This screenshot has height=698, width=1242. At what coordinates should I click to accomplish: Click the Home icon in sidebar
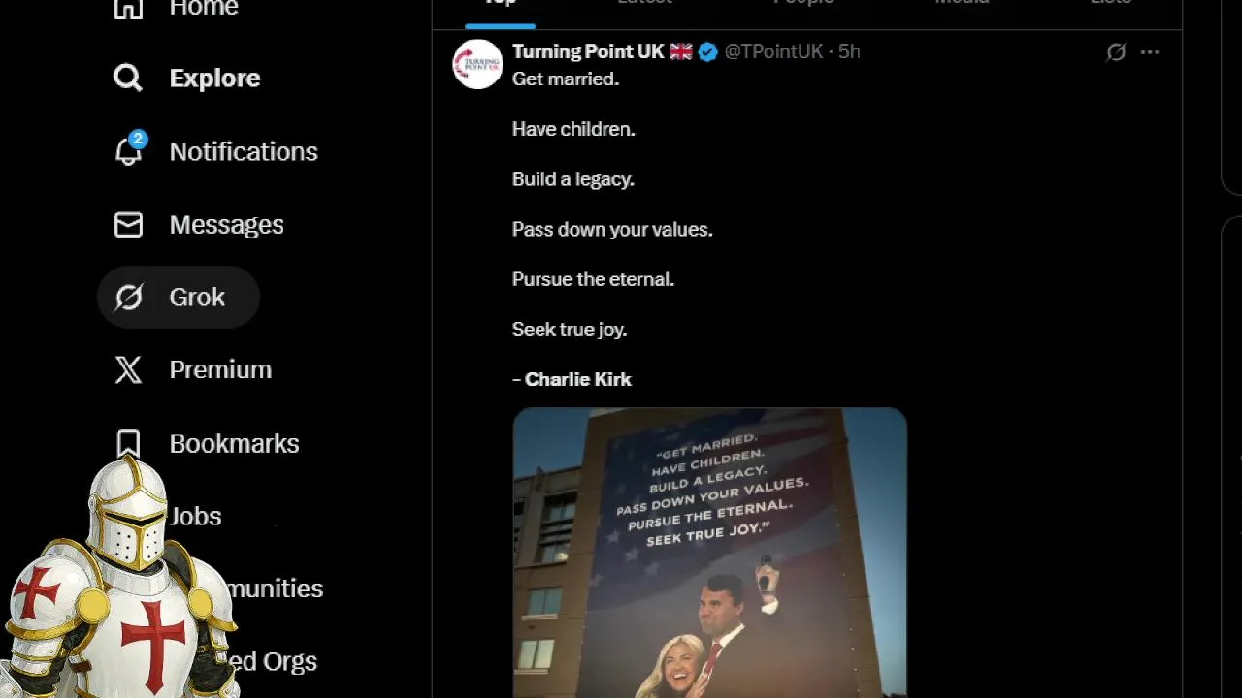[x=128, y=8]
